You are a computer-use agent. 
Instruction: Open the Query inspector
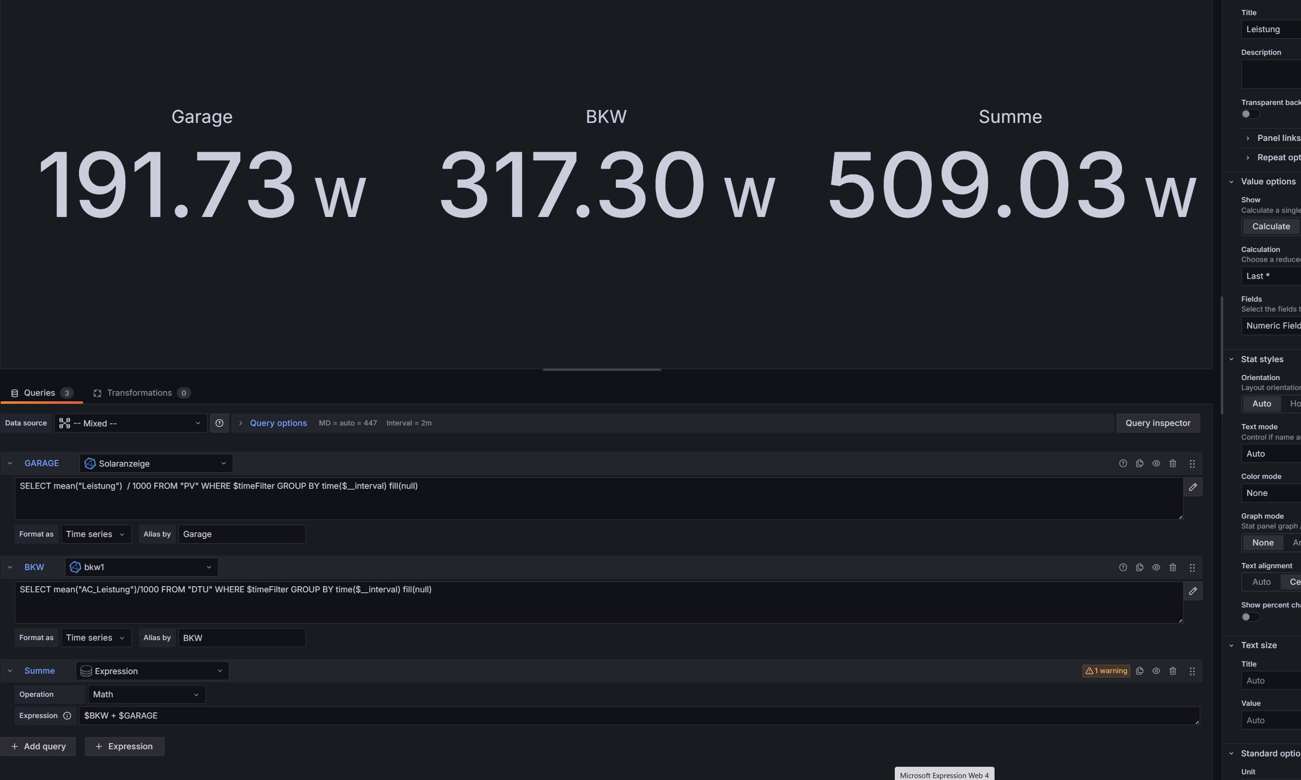pyautogui.click(x=1158, y=423)
